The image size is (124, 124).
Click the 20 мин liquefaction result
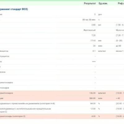(x=94, y=46)
